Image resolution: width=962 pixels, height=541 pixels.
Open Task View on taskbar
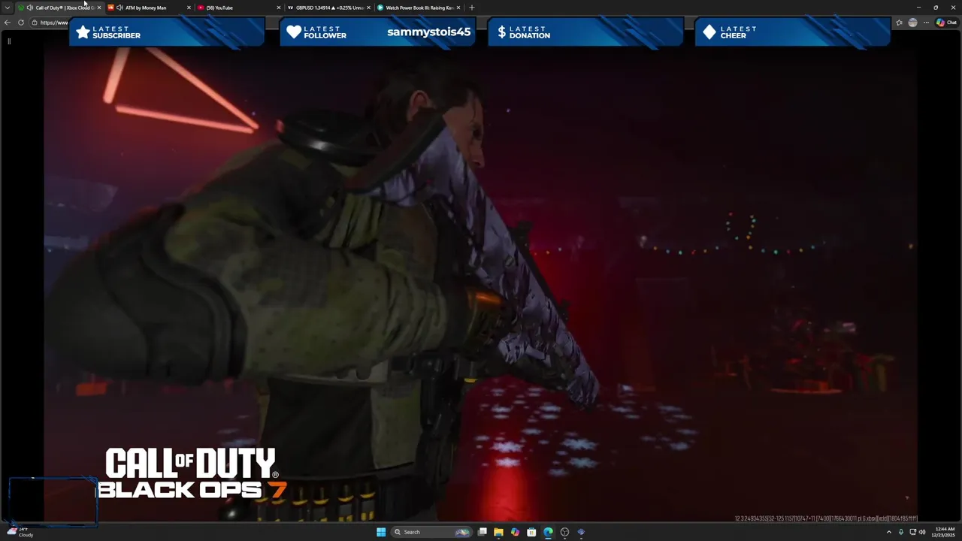(x=482, y=532)
